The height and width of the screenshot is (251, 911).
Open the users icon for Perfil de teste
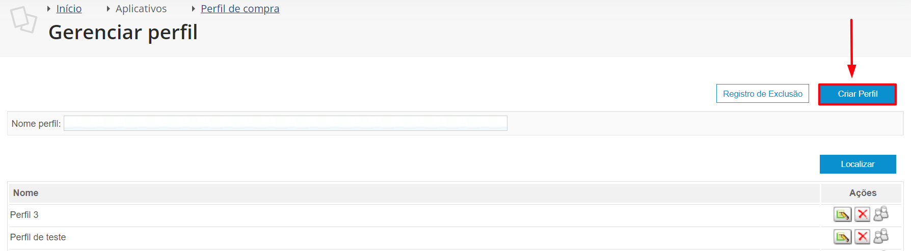pos(881,236)
